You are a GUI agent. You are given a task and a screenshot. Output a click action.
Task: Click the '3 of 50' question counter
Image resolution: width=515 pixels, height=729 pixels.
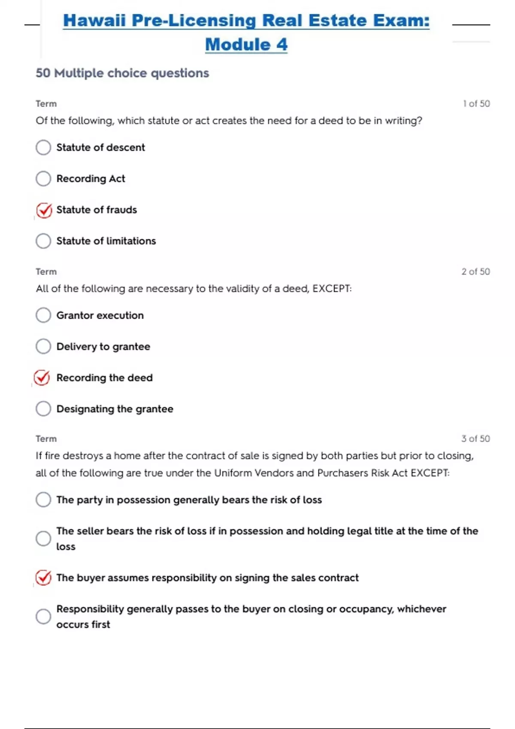pyautogui.click(x=476, y=439)
